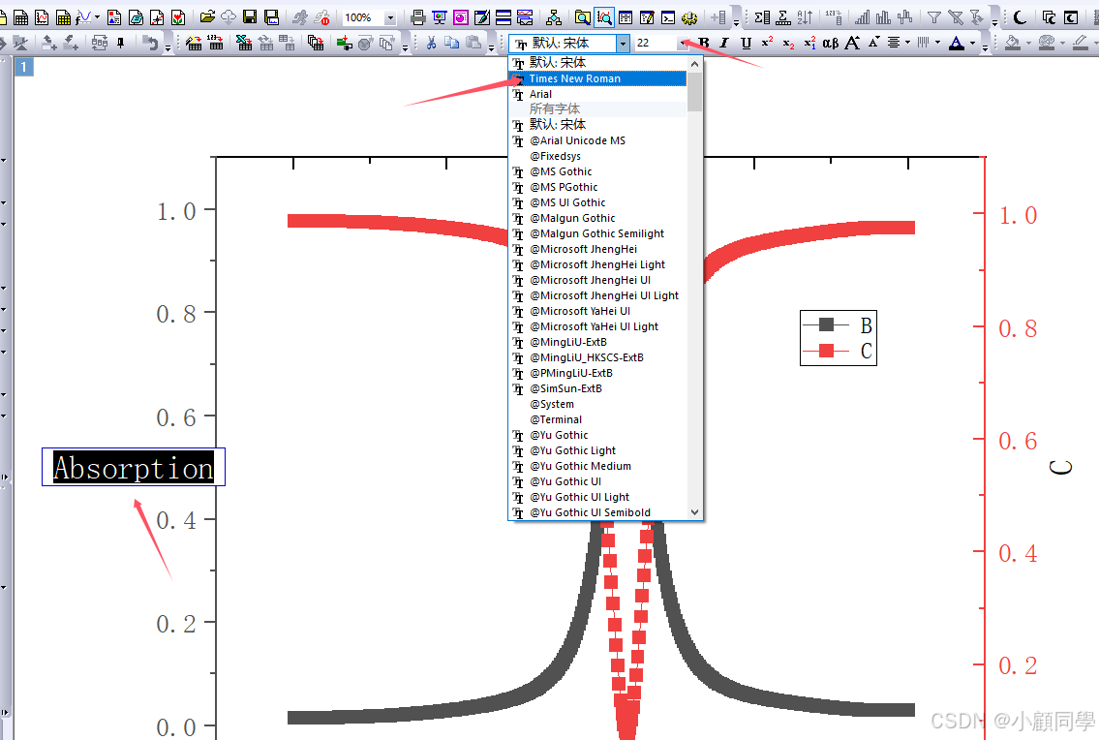
Task: Choose Arial from the font list
Action: [x=597, y=94]
